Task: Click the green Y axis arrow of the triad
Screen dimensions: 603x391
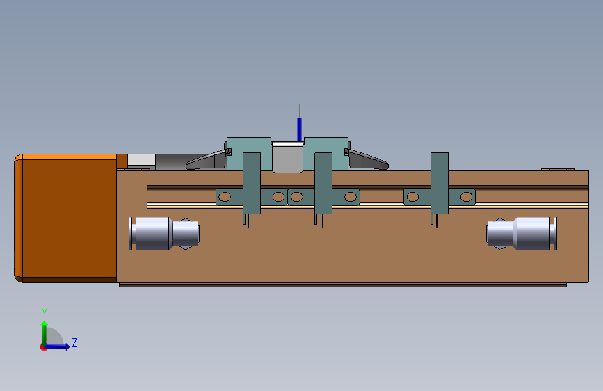Action: [45, 333]
